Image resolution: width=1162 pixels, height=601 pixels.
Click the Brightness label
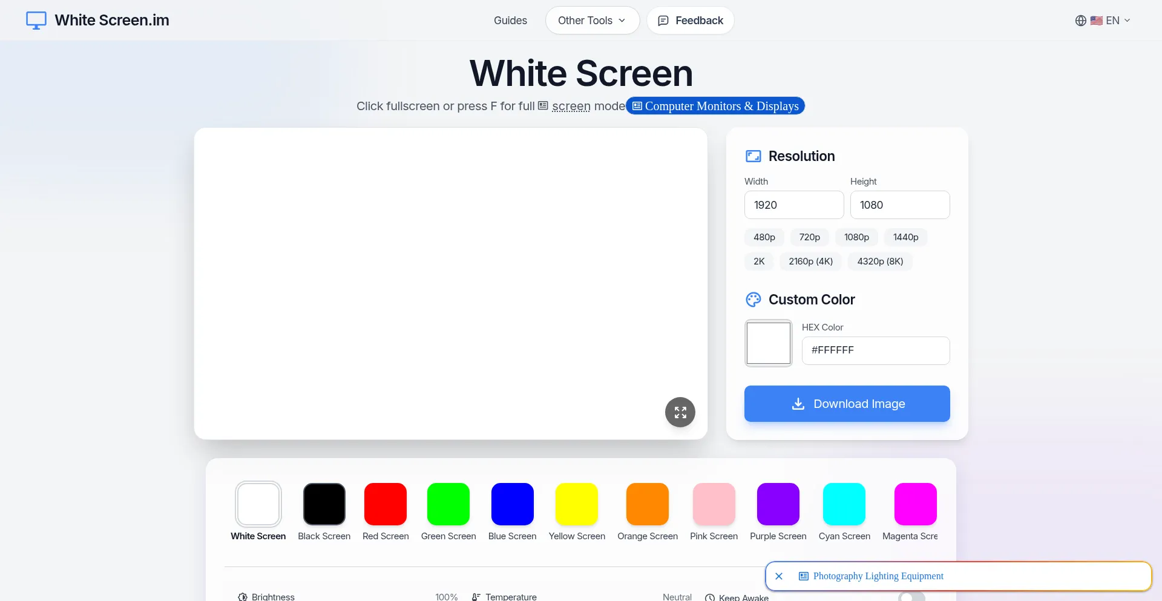pos(273,597)
